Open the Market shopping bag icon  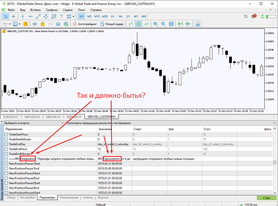coord(43,24)
